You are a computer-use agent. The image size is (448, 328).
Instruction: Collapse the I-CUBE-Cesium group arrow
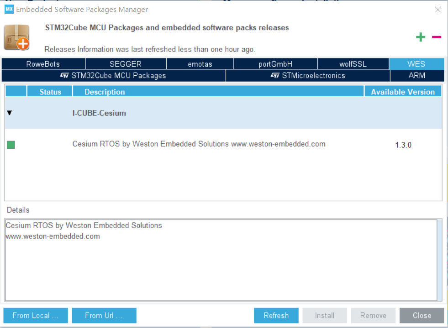(10, 113)
